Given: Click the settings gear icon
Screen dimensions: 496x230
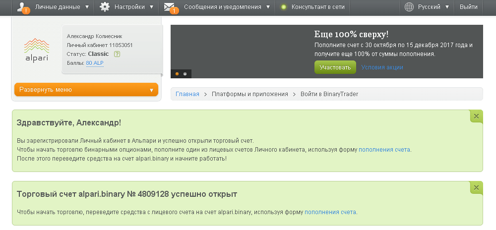Looking at the screenshot, I should coord(104,7).
